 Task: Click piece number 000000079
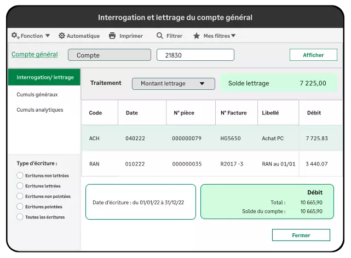pos(187,139)
